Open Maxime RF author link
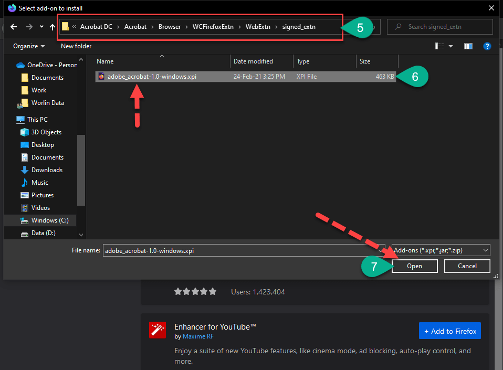The width and height of the screenshot is (503, 370). (198, 336)
